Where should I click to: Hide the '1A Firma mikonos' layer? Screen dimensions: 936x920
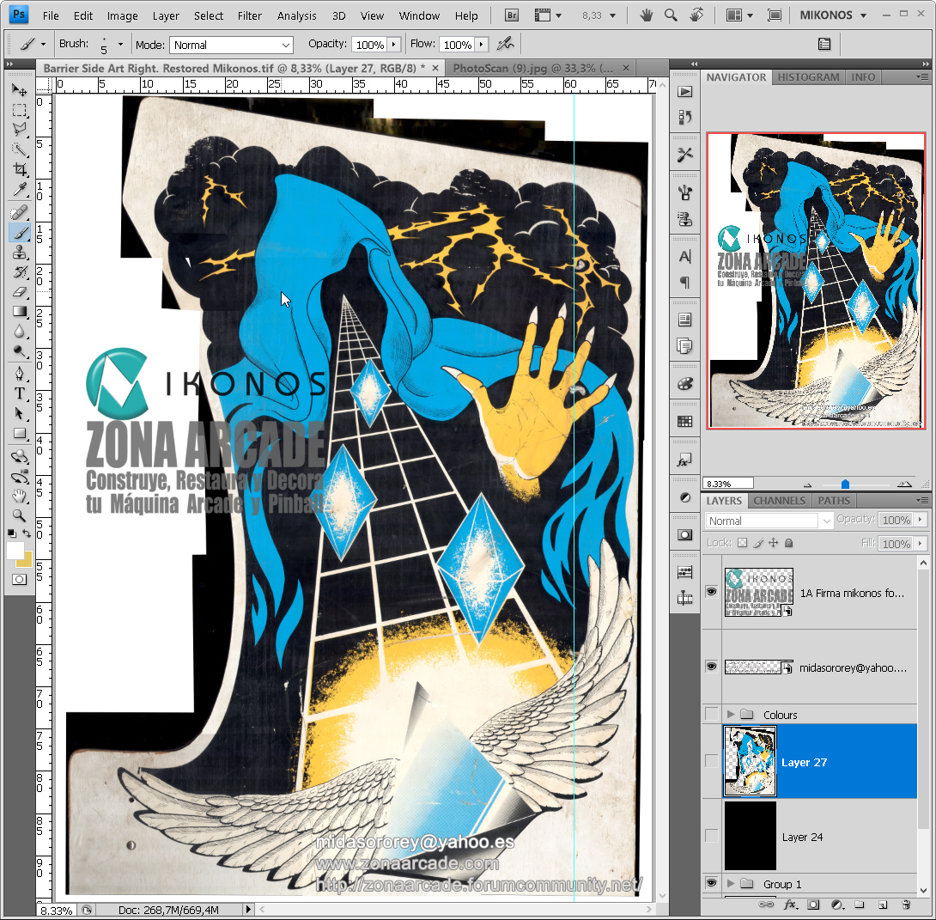click(709, 592)
